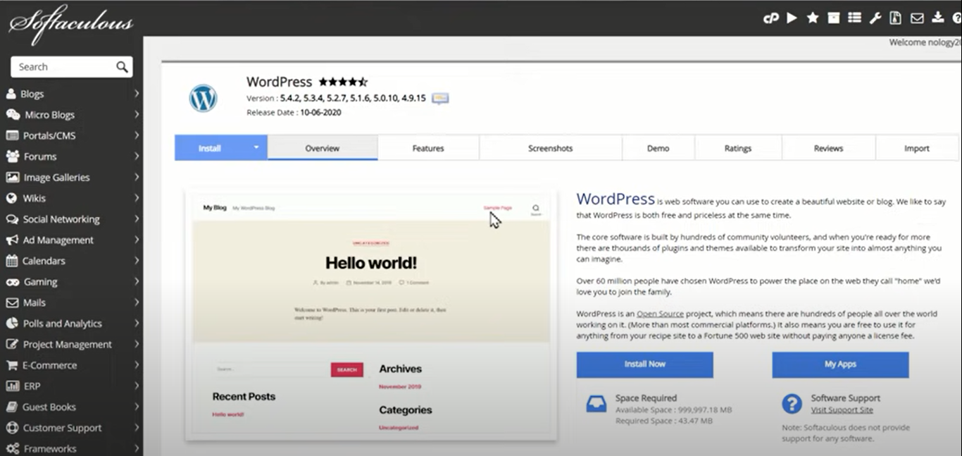
Task: Click the Gaming controller icon in sidebar
Action: click(12, 282)
